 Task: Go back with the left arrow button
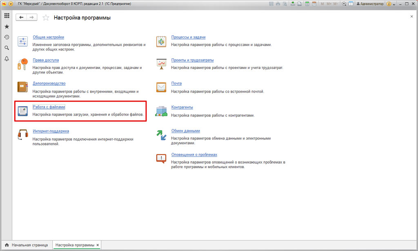21,18
